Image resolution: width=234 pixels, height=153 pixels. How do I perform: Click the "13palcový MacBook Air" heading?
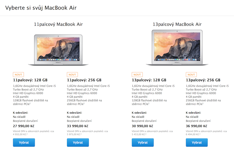pyautogui.click(x=177, y=24)
